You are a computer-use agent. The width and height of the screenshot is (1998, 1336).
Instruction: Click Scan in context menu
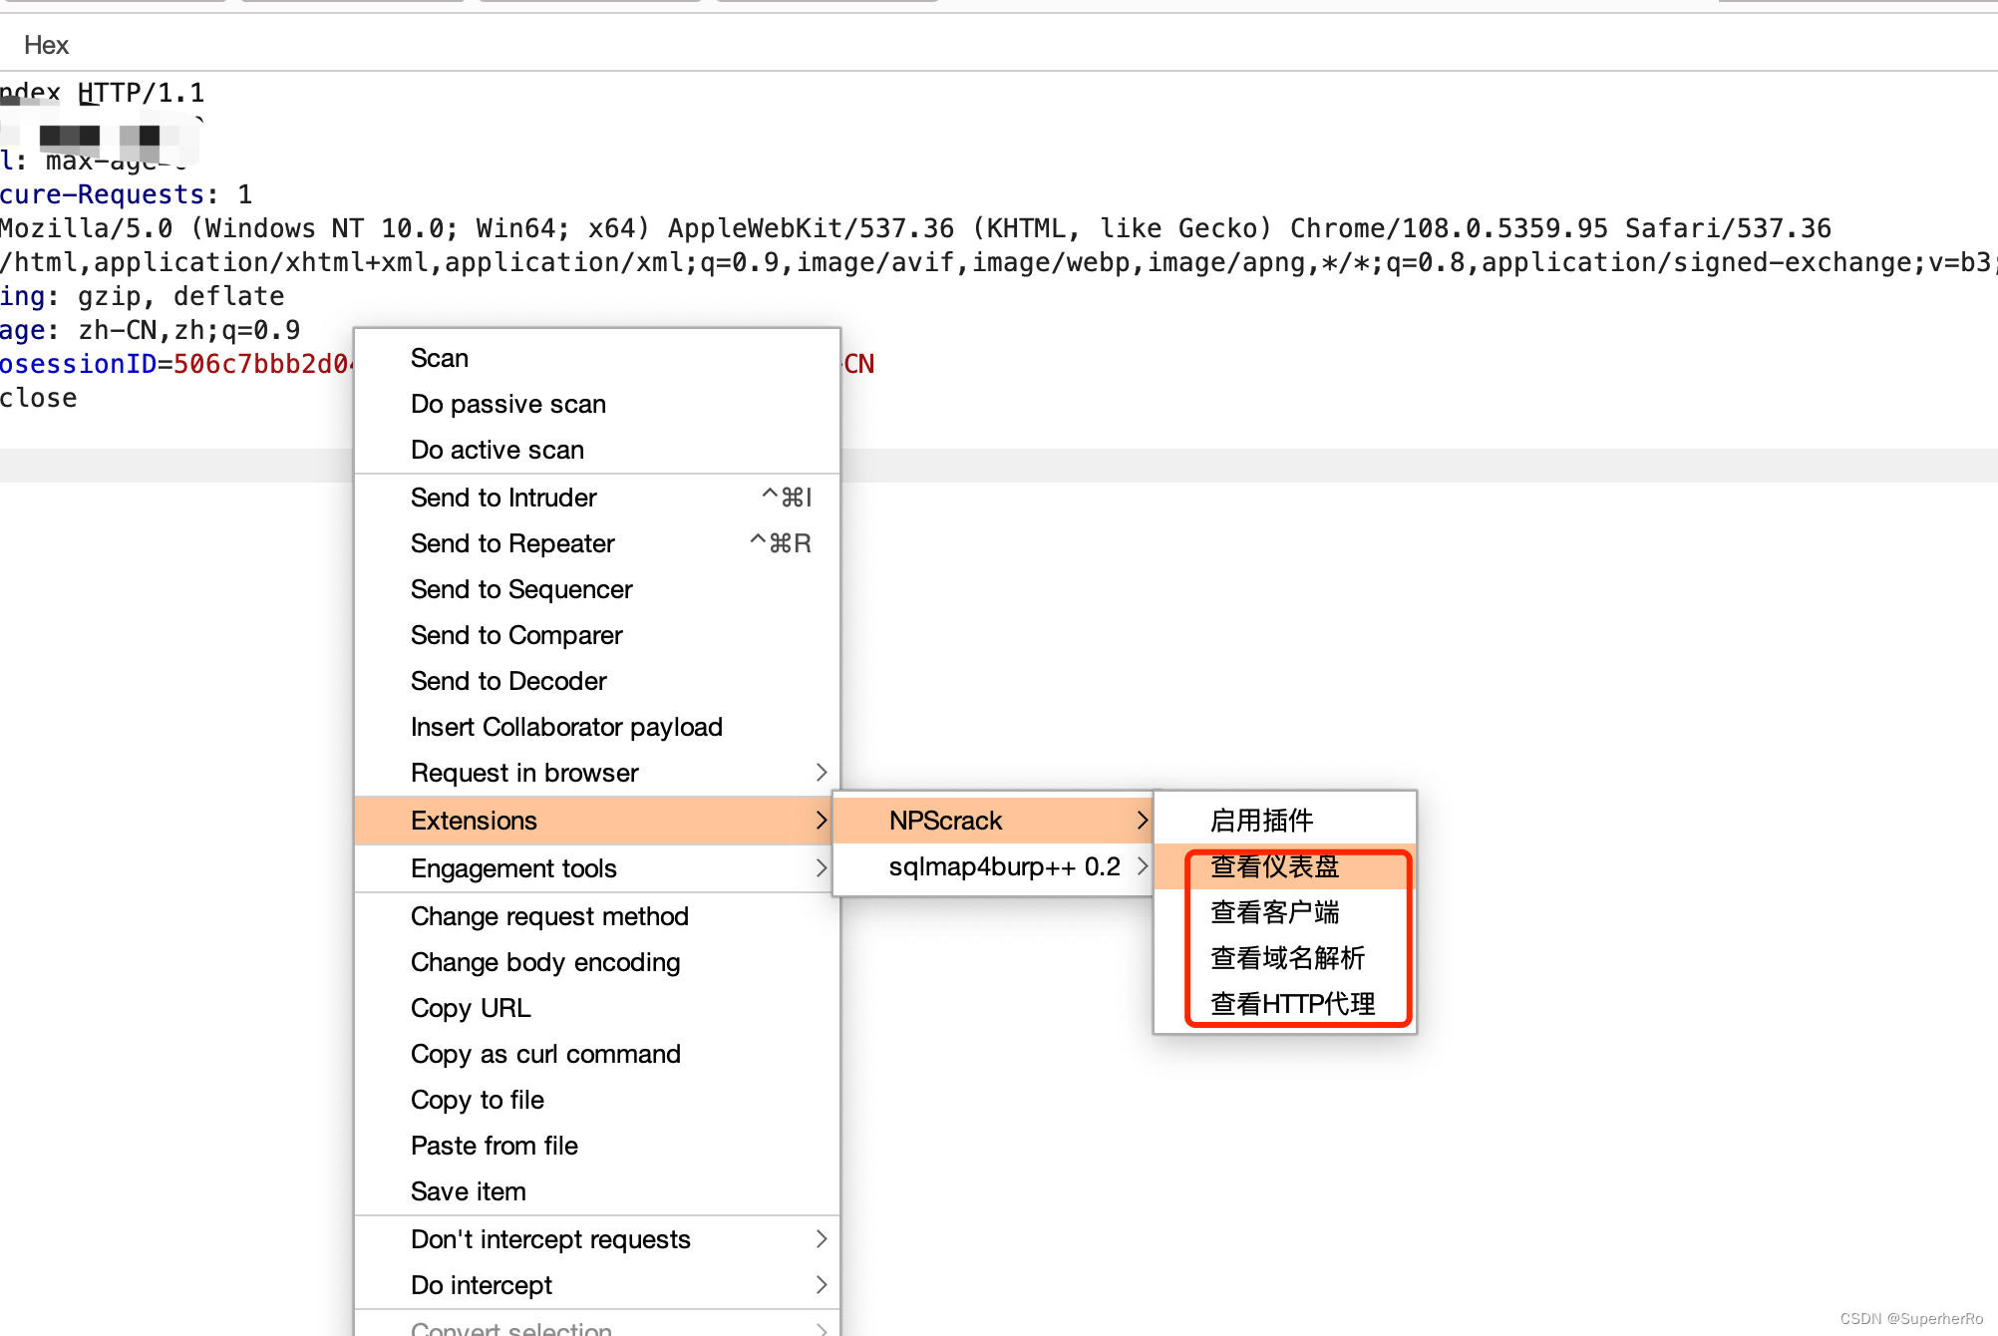[440, 358]
